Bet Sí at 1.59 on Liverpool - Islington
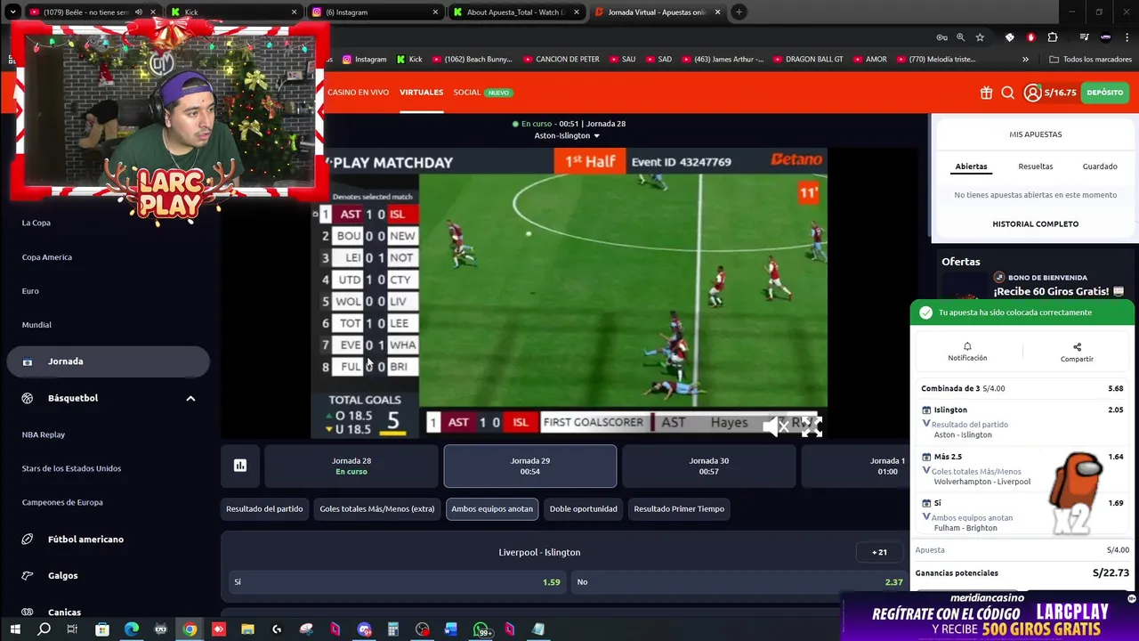Image resolution: width=1139 pixels, height=641 pixels. point(397,582)
